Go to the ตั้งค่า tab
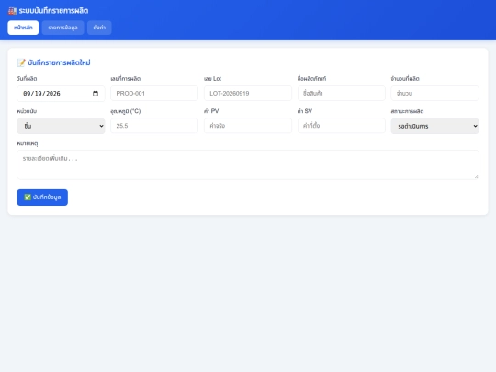 coord(99,28)
